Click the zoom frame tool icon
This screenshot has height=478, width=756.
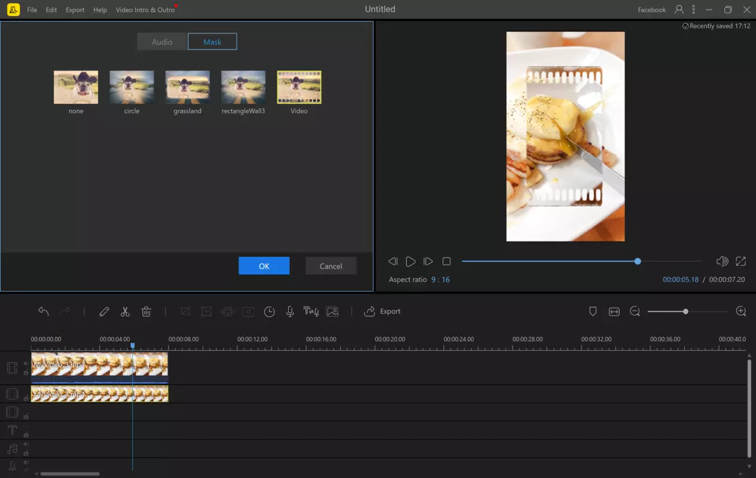[x=206, y=311]
